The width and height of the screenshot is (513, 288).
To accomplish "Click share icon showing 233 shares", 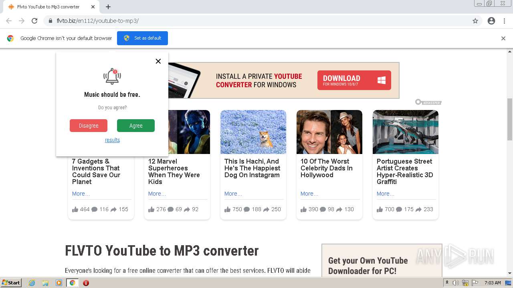I will [x=419, y=209].
